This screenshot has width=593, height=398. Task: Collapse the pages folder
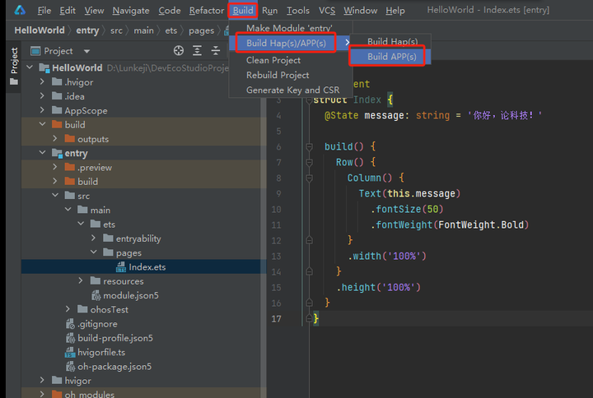93,252
